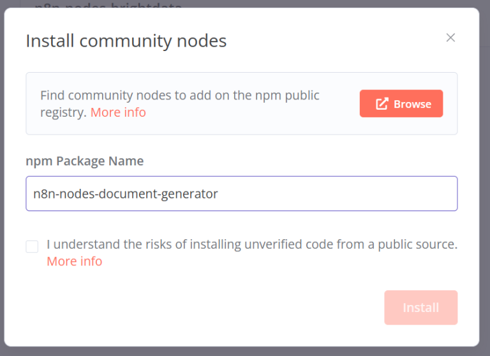Click the external-link icon on Browse
Image resolution: width=490 pixels, height=356 pixels.
click(x=382, y=104)
